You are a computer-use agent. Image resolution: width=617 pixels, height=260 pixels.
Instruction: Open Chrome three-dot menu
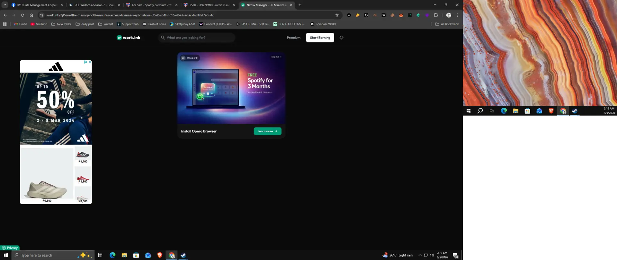(457, 15)
